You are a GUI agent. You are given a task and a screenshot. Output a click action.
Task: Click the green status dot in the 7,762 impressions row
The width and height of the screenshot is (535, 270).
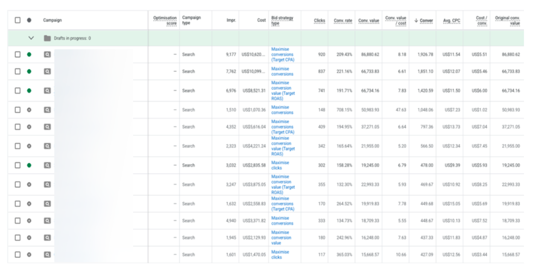point(29,71)
